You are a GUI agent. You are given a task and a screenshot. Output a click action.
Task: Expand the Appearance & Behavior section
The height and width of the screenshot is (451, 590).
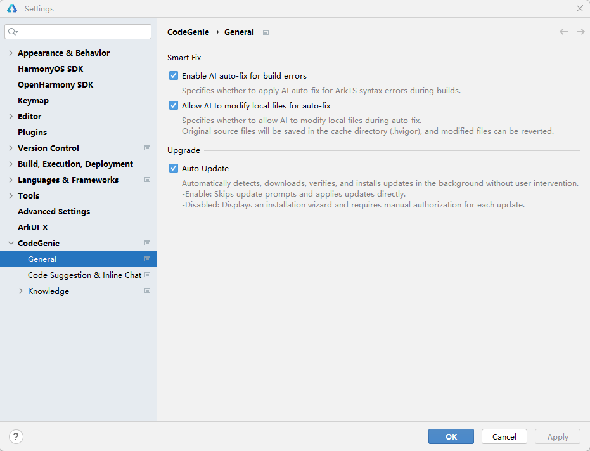[x=11, y=53]
